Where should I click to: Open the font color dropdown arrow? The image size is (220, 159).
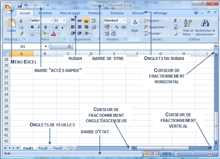[x=58, y=34]
